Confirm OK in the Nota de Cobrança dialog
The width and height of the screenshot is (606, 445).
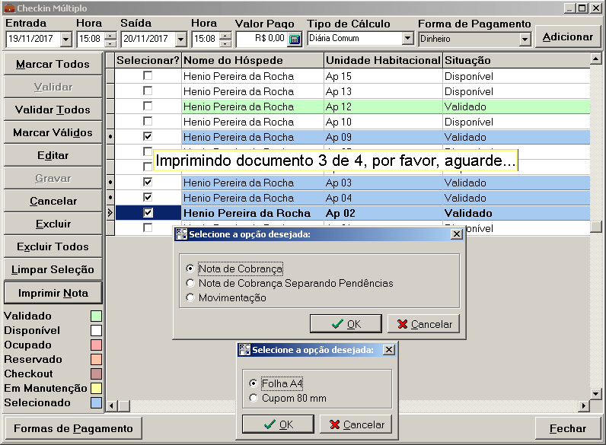pyautogui.click(x=346, y=324)
